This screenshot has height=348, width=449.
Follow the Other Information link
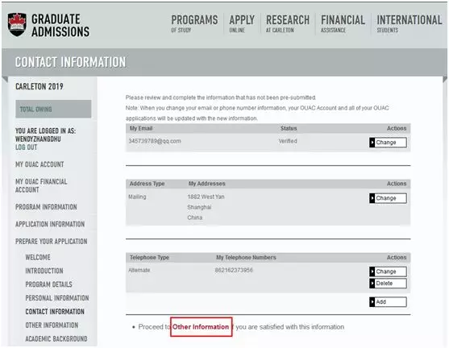click(x=201, y=327)
